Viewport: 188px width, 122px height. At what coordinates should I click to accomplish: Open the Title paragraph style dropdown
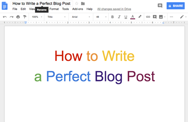[x=56, y=17]
